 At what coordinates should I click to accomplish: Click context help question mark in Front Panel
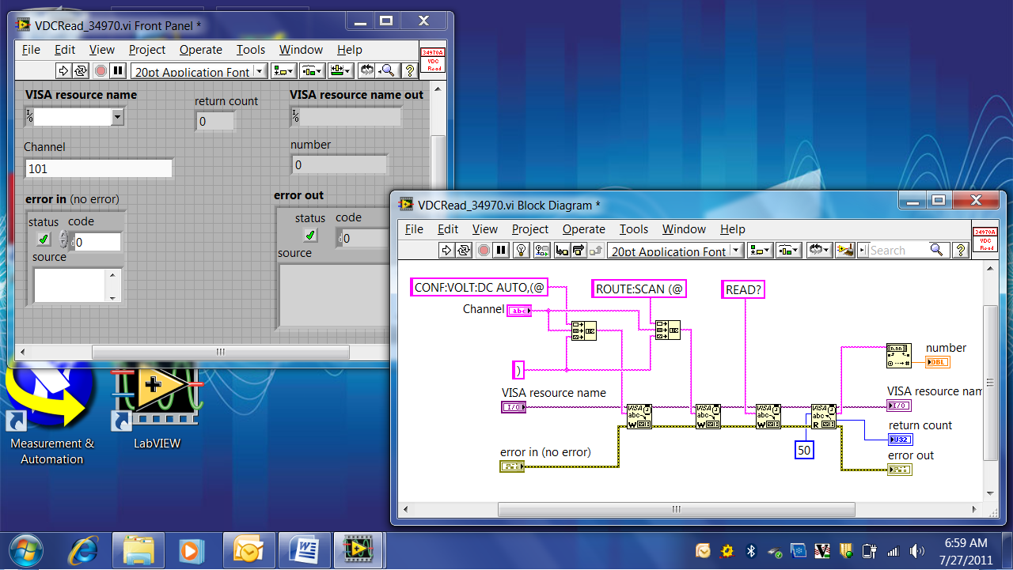(410, 70)
